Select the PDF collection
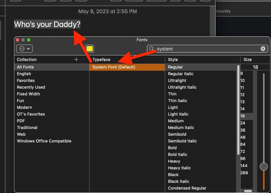271x193 pixels. pyautogui.click(x=52, y=121)
